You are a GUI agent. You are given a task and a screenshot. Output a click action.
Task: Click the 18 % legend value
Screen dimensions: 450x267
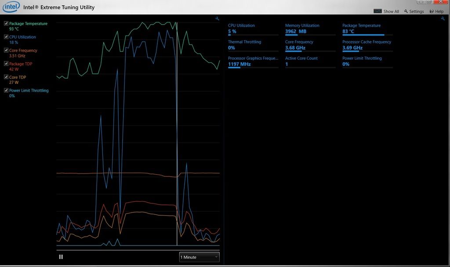click(14, 43)
